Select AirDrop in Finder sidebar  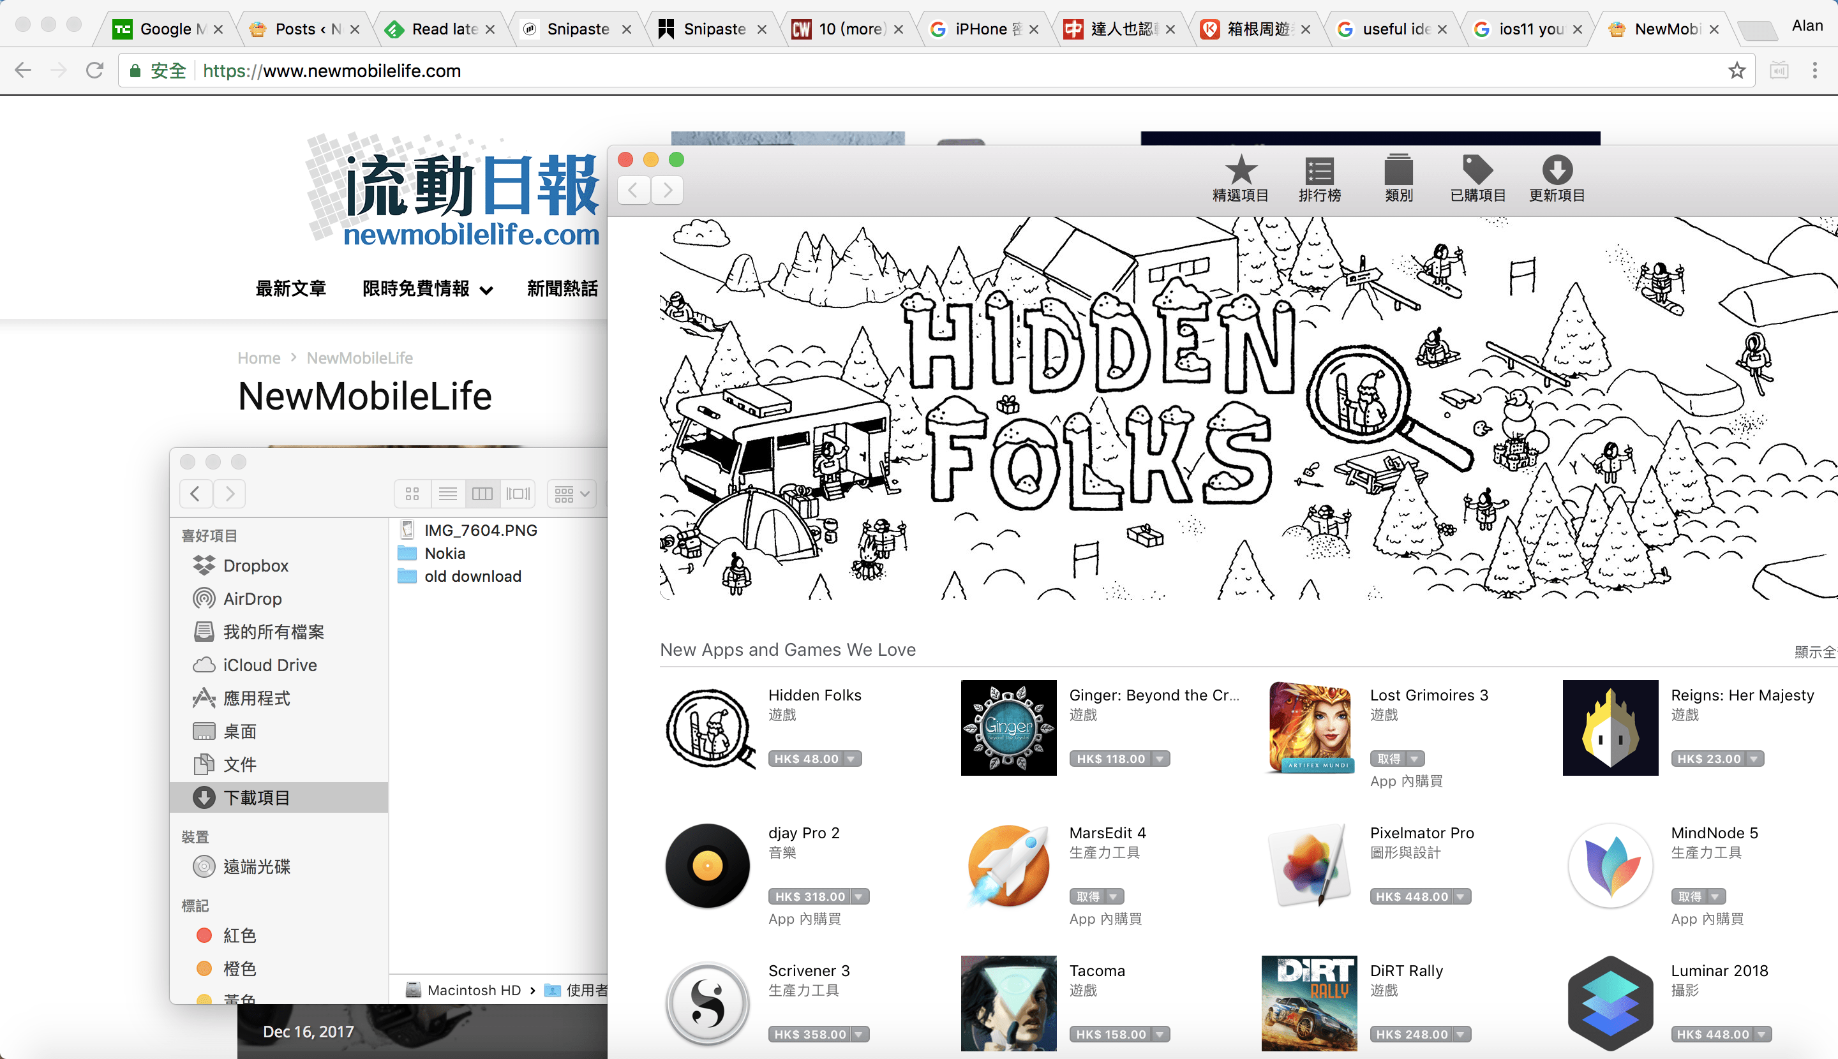click(x=251, y=598)
